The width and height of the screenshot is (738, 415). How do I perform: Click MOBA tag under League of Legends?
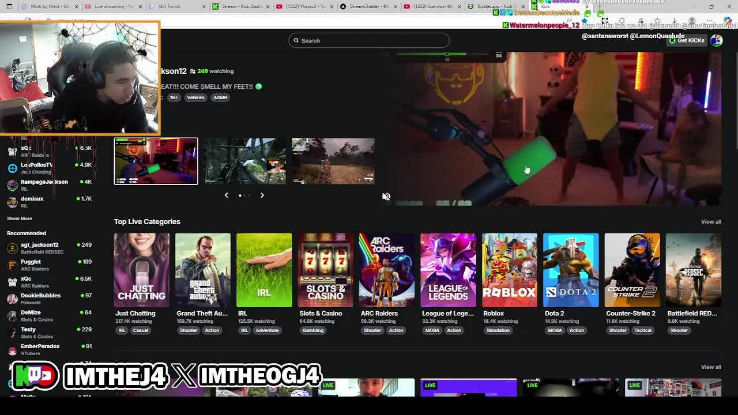[432, 331]
